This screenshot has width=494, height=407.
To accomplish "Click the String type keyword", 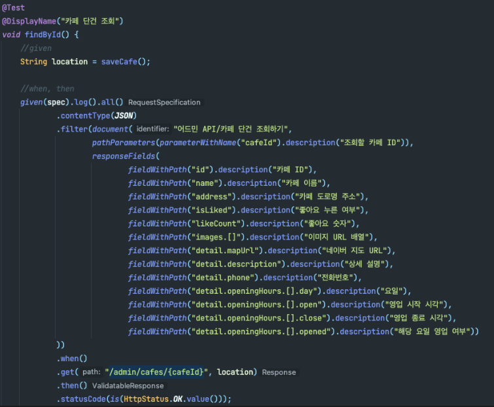I will 33,62.
